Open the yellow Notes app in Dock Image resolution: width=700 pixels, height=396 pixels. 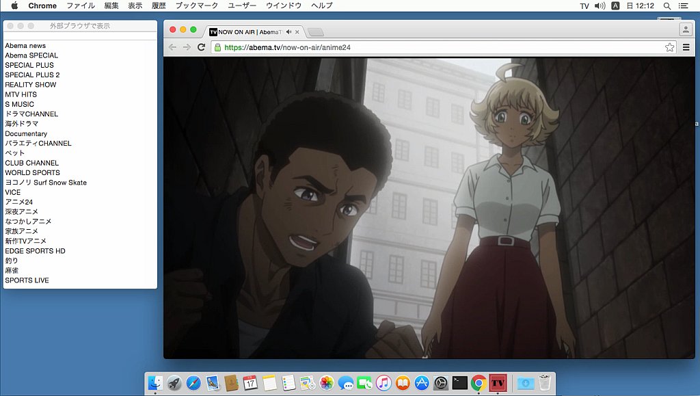(269, 383)
